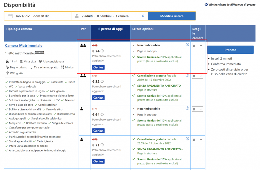Open room quantity dropdown for € 74 offer
The width and height of the screenshot is (260, 170).
[x=197, y=46]
